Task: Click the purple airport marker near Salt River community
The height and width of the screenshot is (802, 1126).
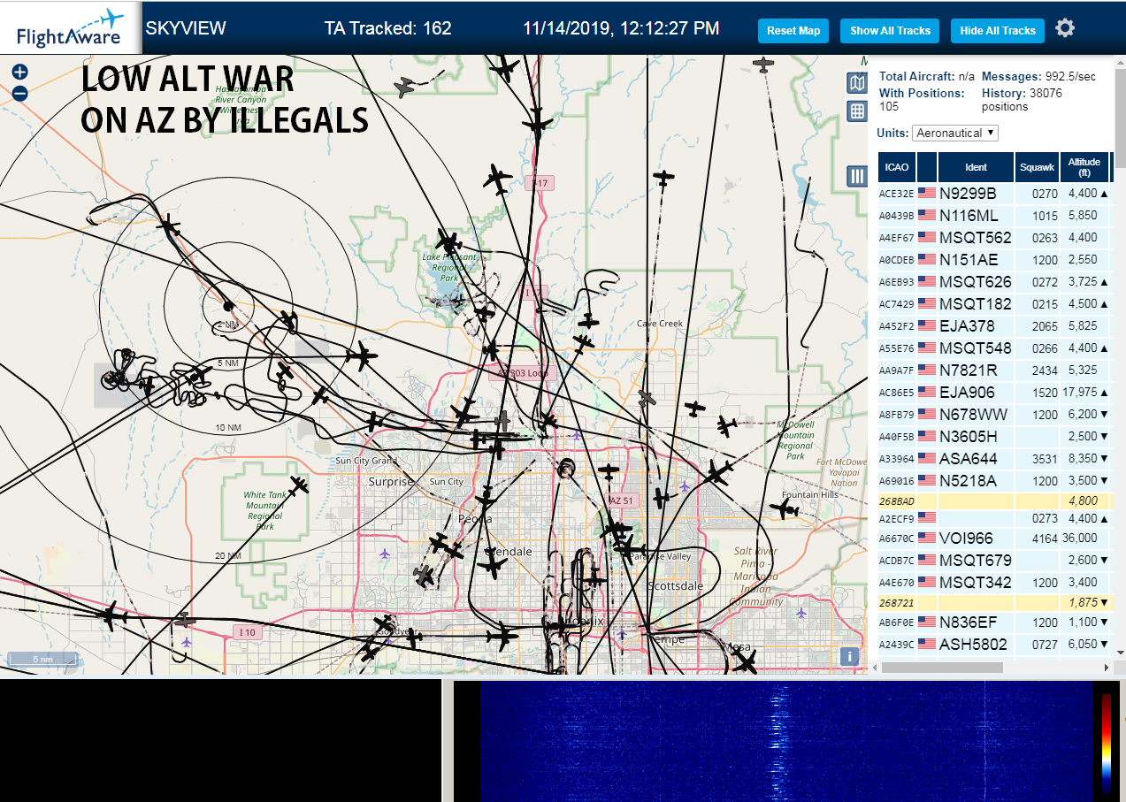Action: click(801, 613)
